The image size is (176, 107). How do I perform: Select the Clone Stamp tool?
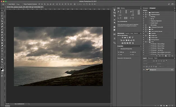(x=2, y=32)
